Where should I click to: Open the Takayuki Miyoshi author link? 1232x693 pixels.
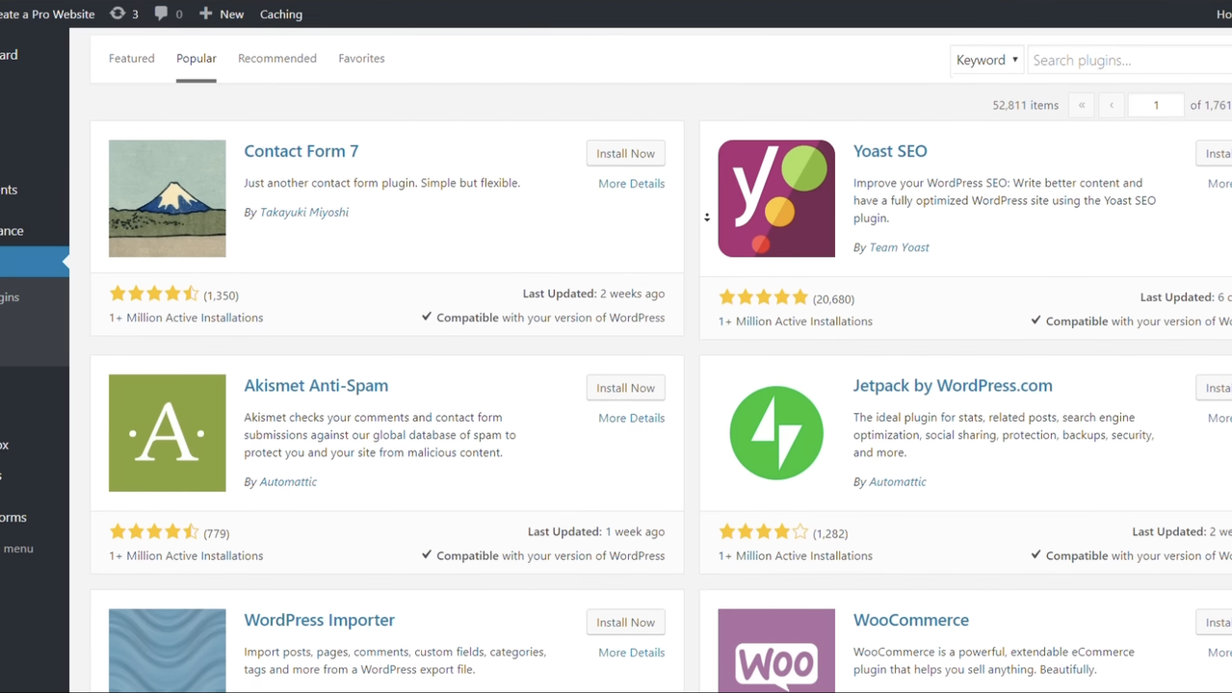[x=304, y=213]
